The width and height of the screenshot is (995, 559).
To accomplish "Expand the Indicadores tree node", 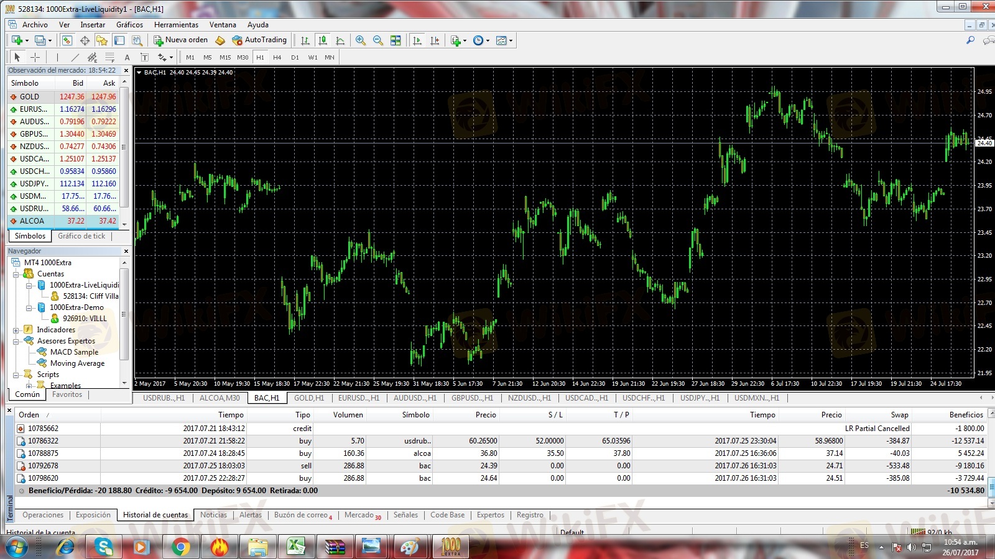I will point(16,330).
